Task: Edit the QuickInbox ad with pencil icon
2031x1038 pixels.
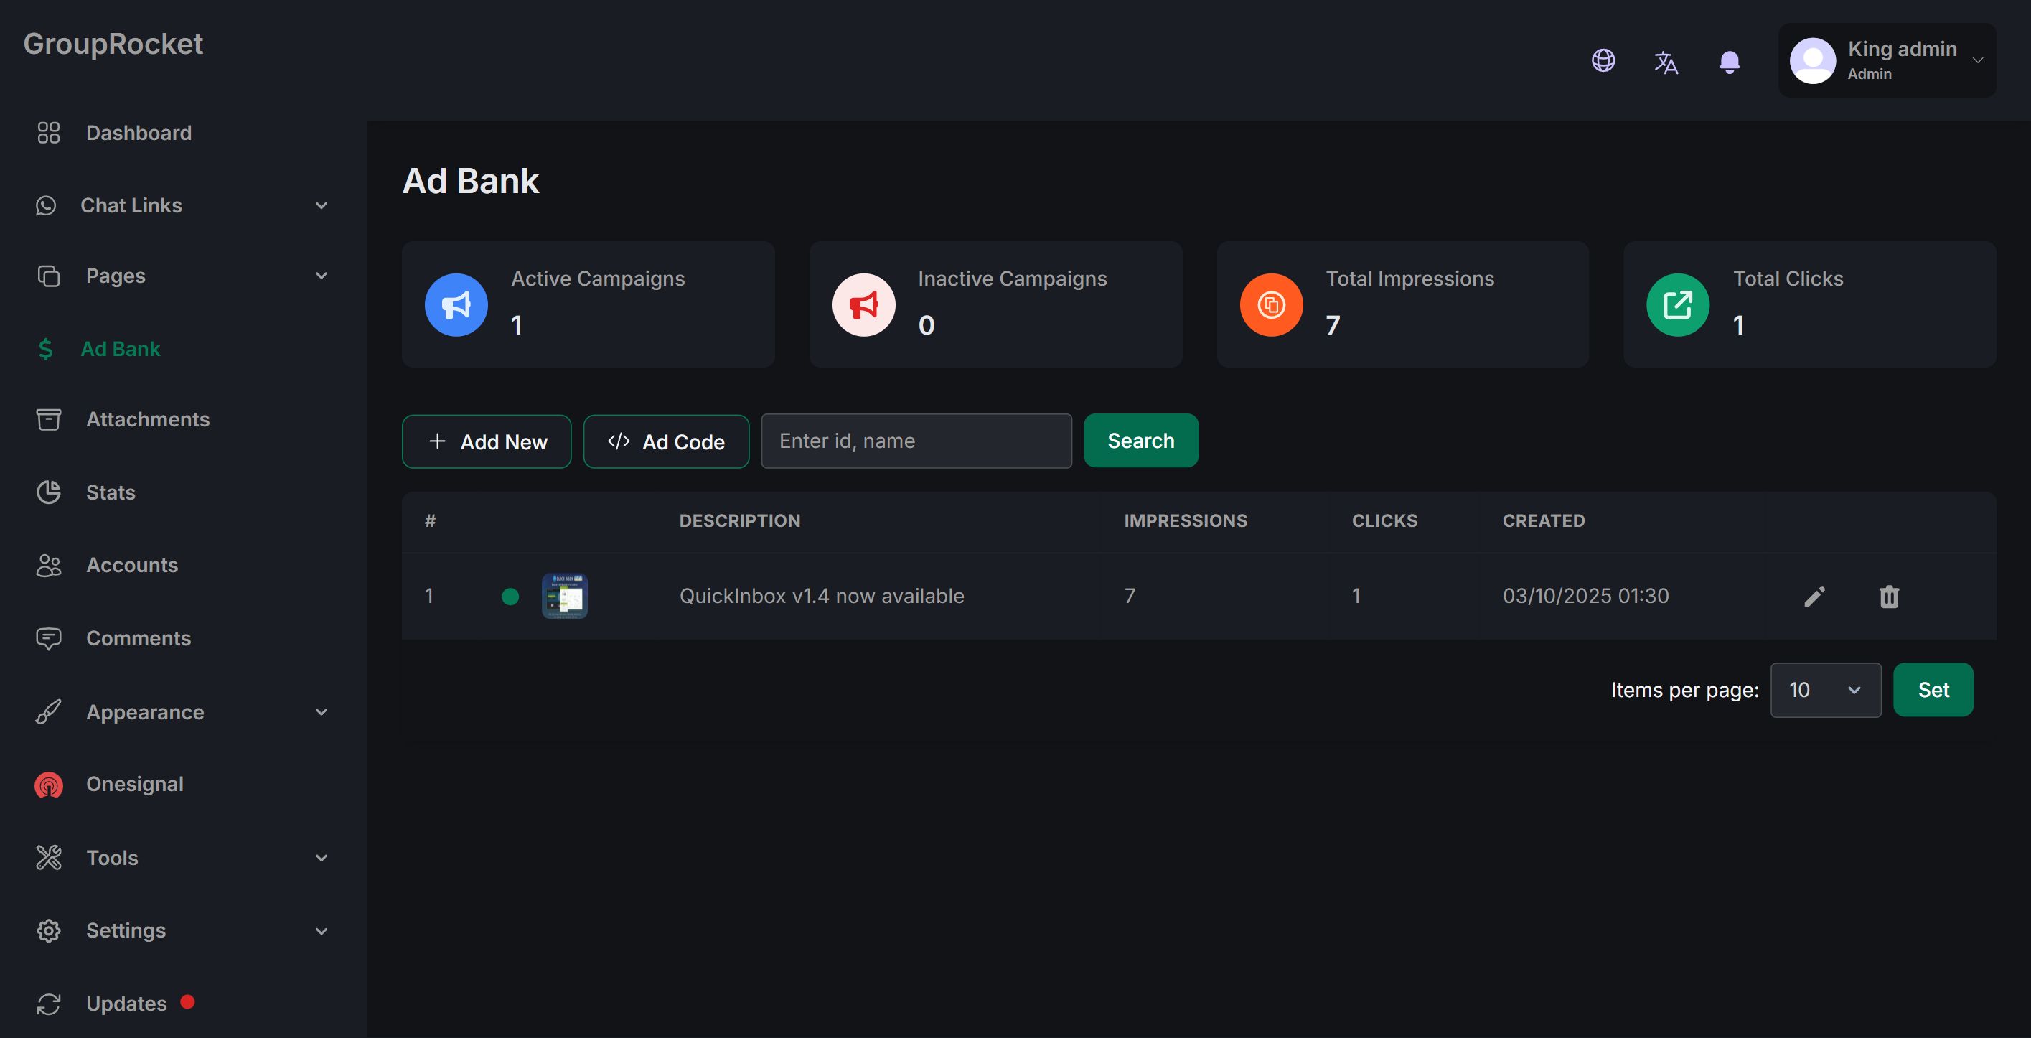Action: [x=1814, y=597]
